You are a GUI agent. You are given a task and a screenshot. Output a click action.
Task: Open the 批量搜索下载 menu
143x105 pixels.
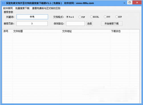22,8
